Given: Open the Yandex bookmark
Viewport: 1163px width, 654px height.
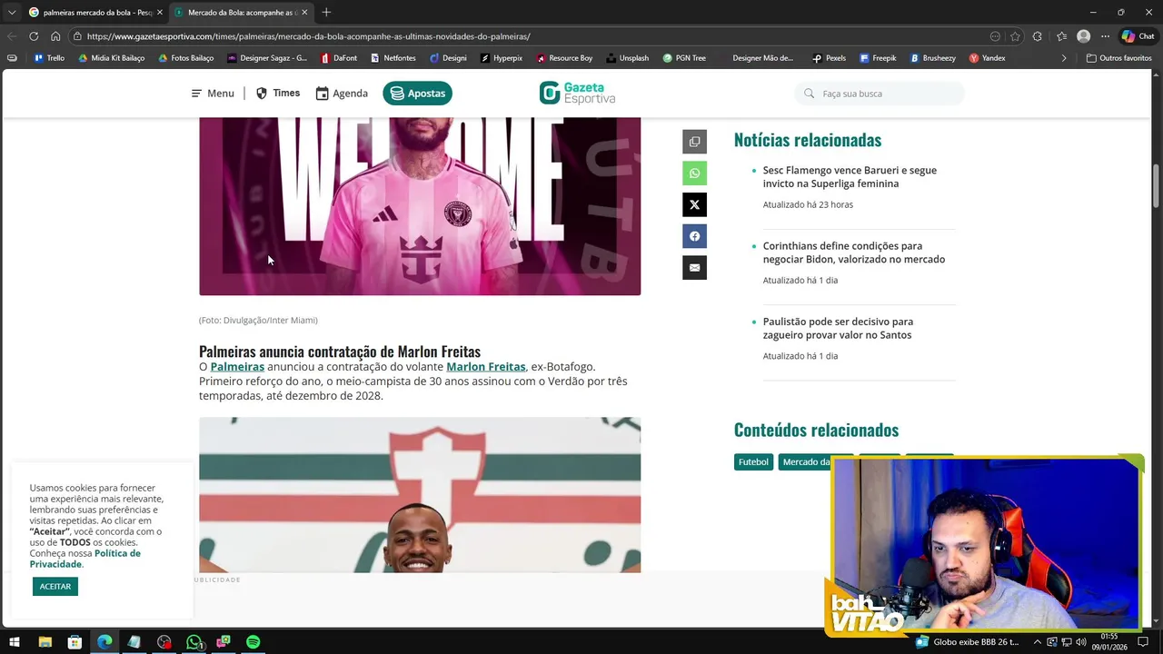Looking at the screenshot, I should pos(986,58).
